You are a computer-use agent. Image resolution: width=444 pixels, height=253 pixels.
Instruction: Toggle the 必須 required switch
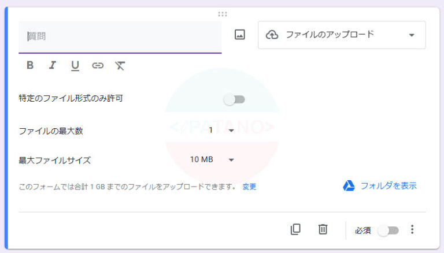coord(388,230)
